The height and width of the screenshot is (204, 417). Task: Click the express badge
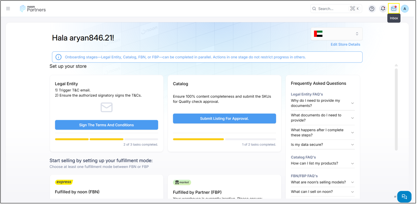(x=64, y=182)
